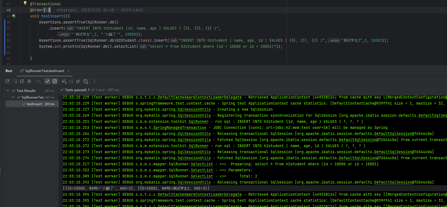Open the SelectList link at 22:03:10.317
The image size is (447, 207).
point(202,164)
